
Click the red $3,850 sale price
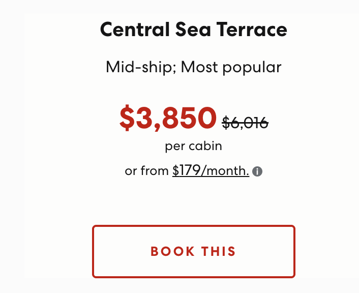tap(168, 118)
